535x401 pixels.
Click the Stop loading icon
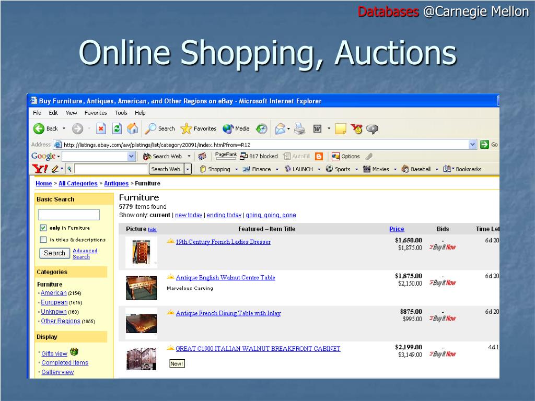pyautogui.click(x=101, y=128)
